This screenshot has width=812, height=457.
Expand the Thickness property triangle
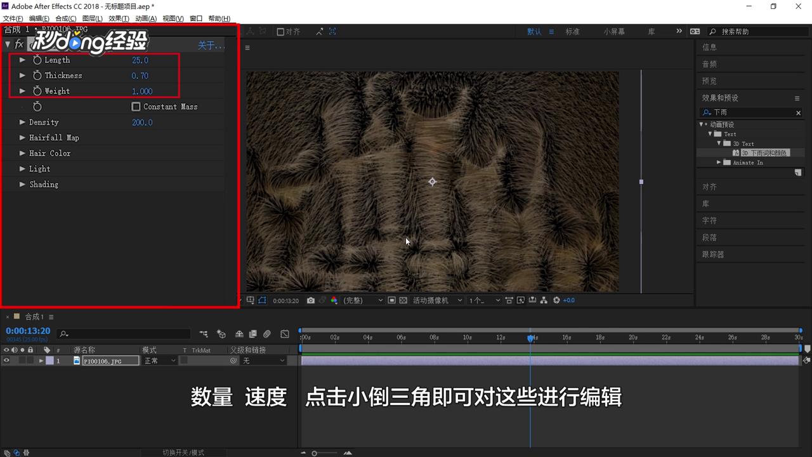click(22, 75)
